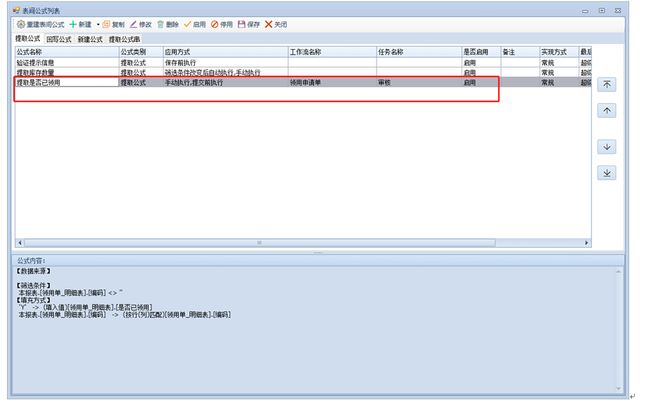Image resolution: width=646 pixels, height=407 pixels.
Task: Enable formula with 启用 checkmark button
Action: pyautogui.click(x=194, y=25)
